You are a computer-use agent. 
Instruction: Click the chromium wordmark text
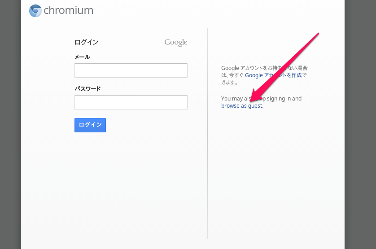click(x=68, y=10)
